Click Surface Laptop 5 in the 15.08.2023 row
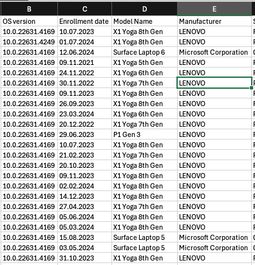Image resolution: width=255 pixels, height=265 pixels. [145, 237]
